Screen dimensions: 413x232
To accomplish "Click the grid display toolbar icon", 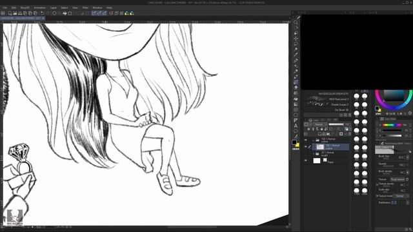I will coord(121,13).
